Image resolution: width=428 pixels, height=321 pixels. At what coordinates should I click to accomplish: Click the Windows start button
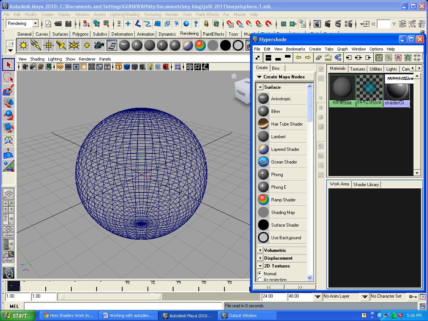pyautogui.click(x=17, y=315)
